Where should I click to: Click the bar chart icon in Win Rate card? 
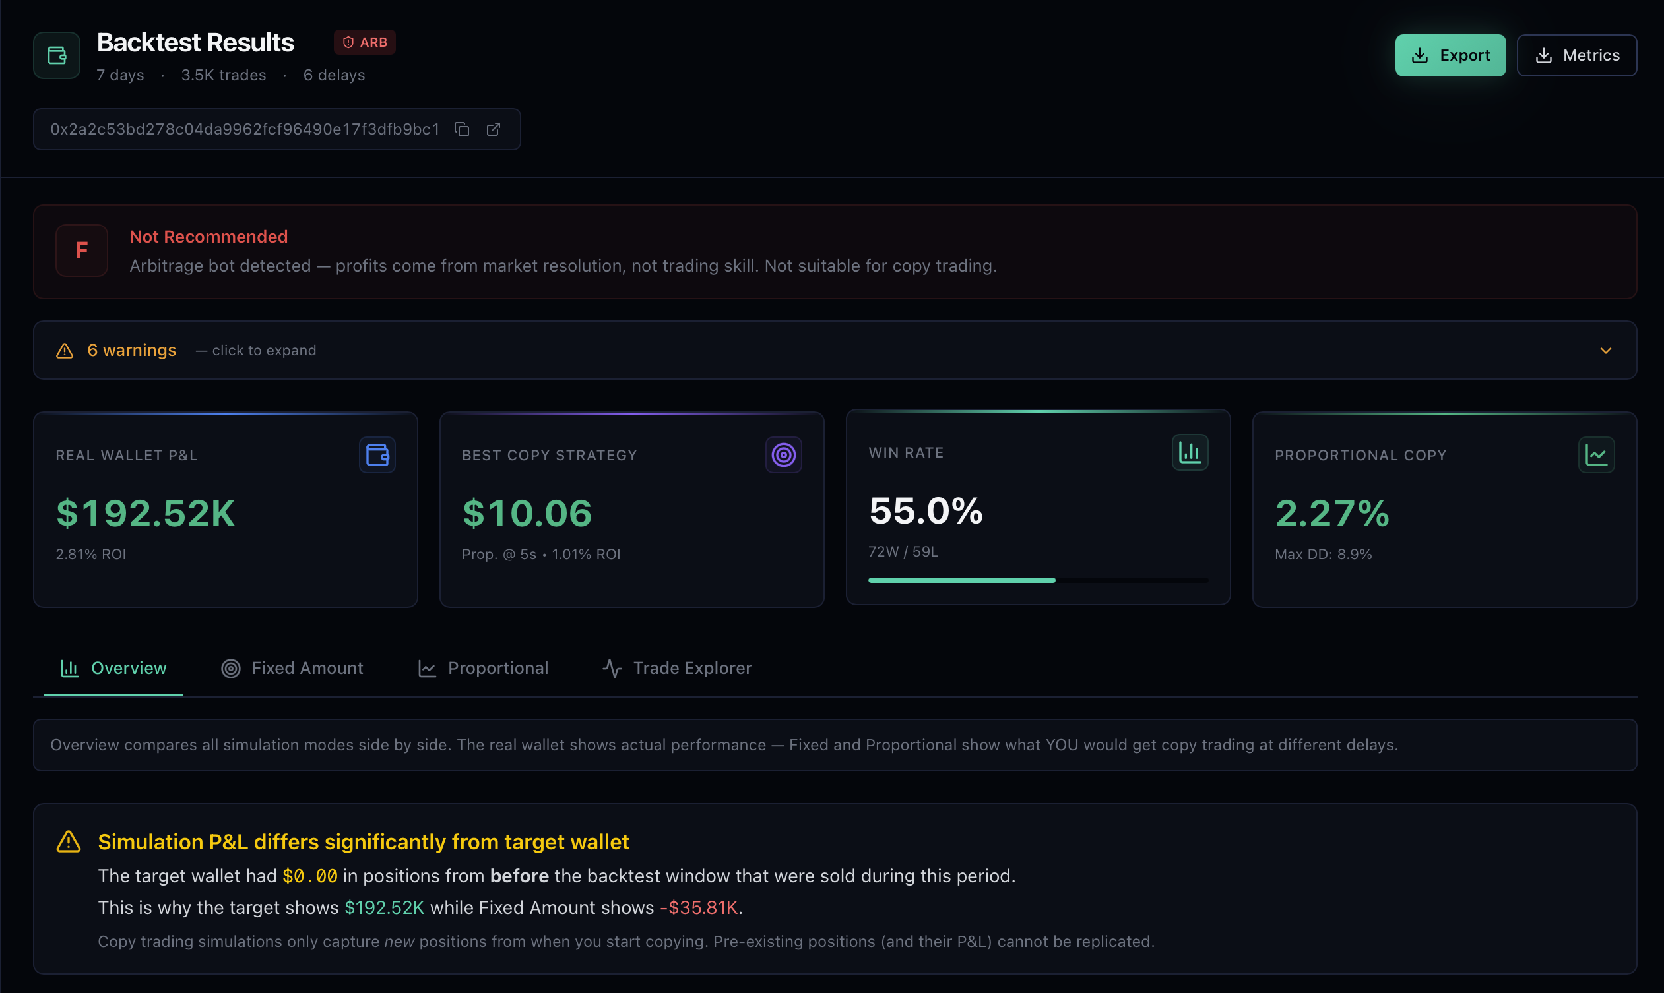point(1189,452)
